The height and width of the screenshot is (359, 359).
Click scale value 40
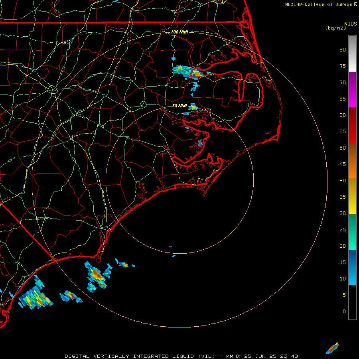coord(343,181)
